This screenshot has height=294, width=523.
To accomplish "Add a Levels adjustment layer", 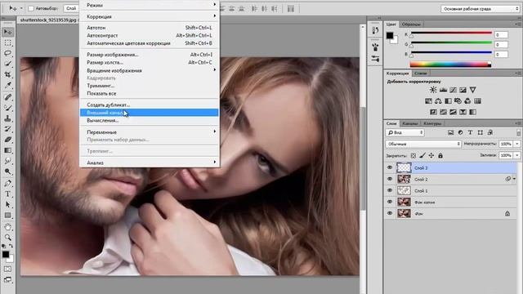I will pos(443,90).
